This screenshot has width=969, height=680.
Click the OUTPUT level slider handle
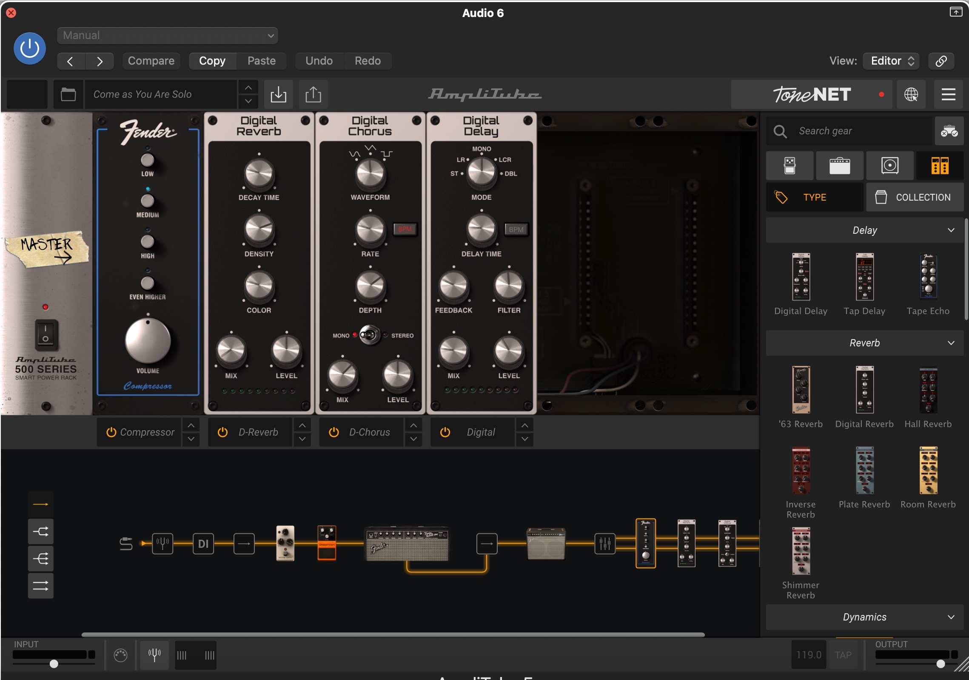(x=940, y=664)
